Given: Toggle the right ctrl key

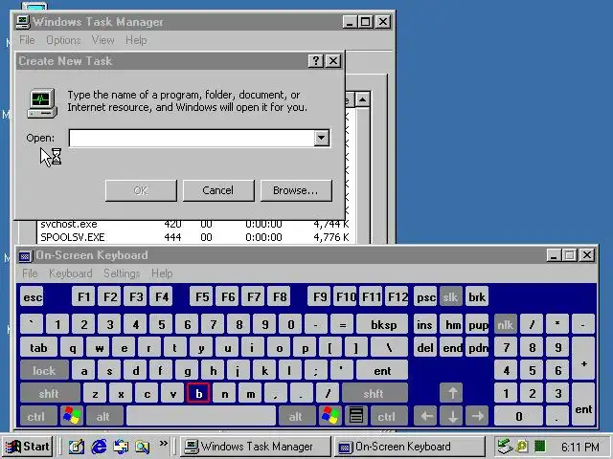Looking at the screenshot, I should (x=388, y=417).
